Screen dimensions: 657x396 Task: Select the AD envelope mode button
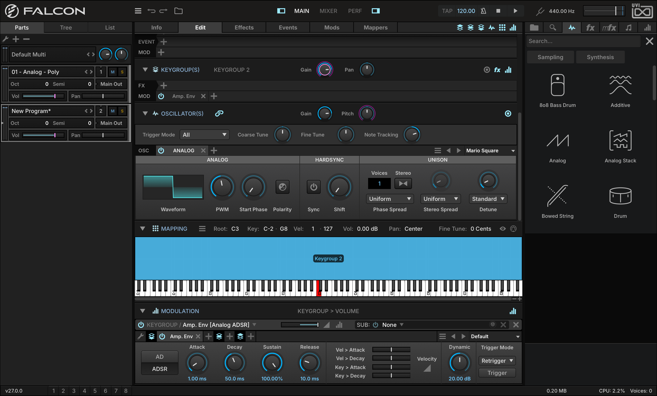pyautogui.click(x=159, y=357)
